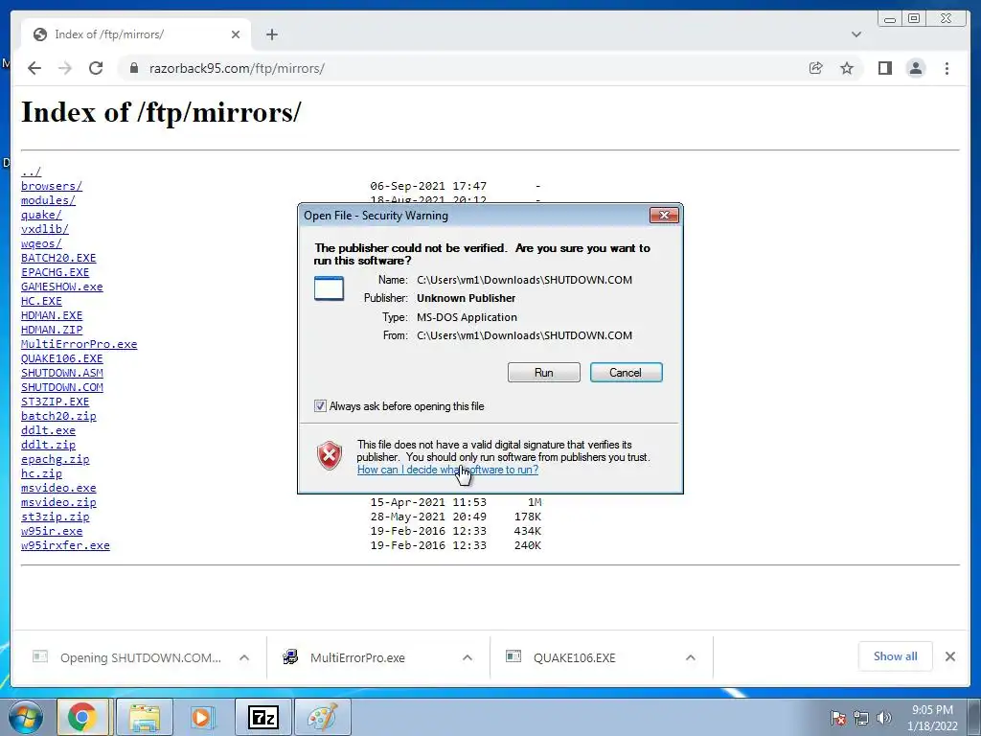The image size is (981, 736).
Task: Close the downloads bar
Action: 949,656
